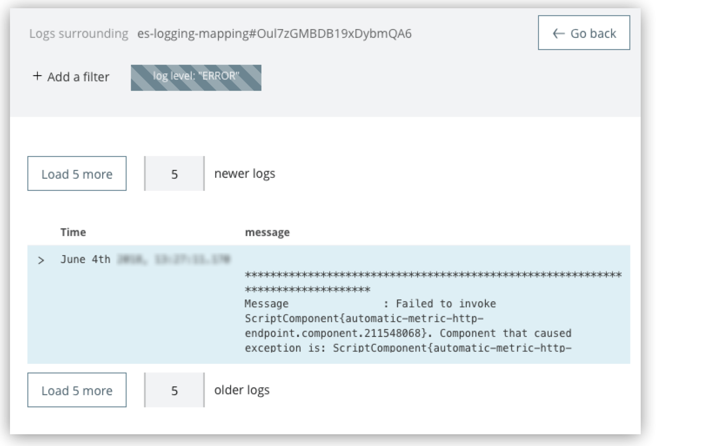Select the message column header
Viewport: 709px width, 446px height.
tap(267, 233)
